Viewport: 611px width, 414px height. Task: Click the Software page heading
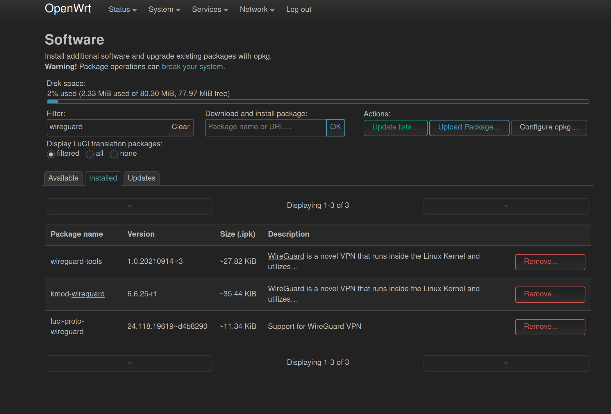pyautogui.click(x=74, y=39)
